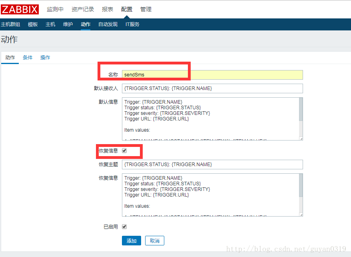Go to IT服务 submenu
This screenshot has width=351, height=257.
tap(132, 24)
